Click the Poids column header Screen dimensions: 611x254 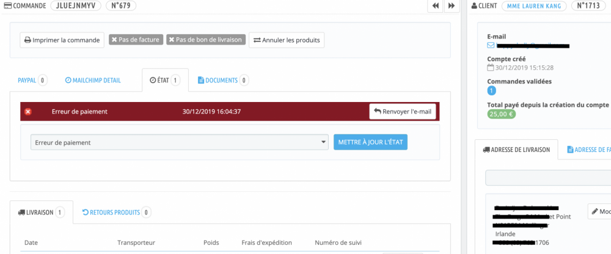coord(211,242)
